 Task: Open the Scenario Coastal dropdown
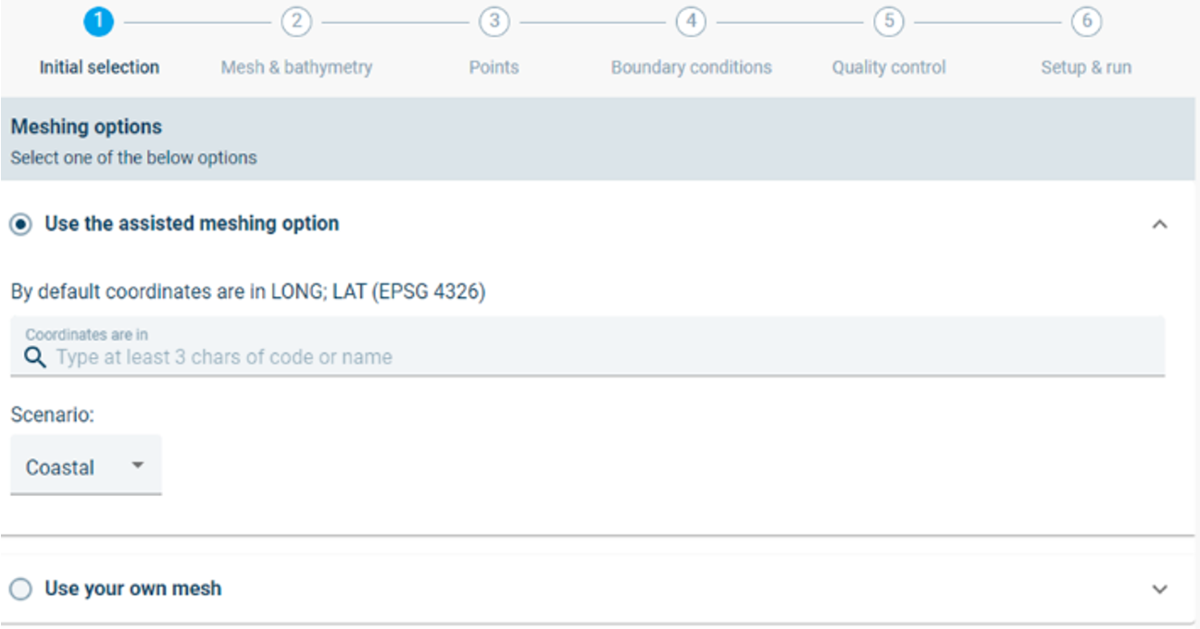coord(86,466)
